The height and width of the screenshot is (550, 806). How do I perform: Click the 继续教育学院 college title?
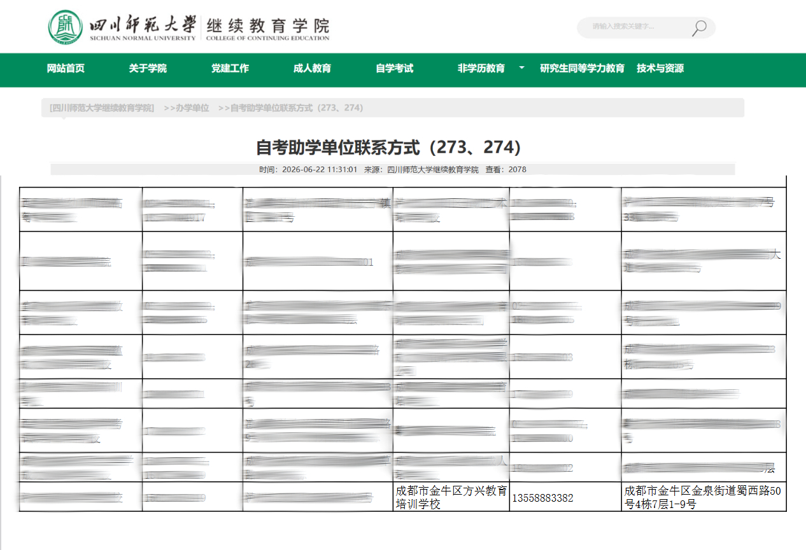tap(268, 27)
